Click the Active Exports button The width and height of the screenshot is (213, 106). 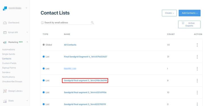tap(189, 25)
